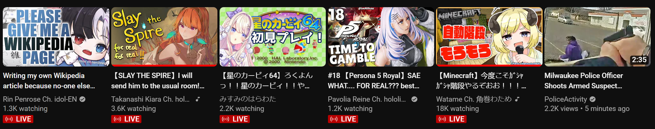The width and height of the screenshot is (655, 129).
Task: Click LIVE badge under Persona 5 Royal stream
Action: click(x=343, y=119)
